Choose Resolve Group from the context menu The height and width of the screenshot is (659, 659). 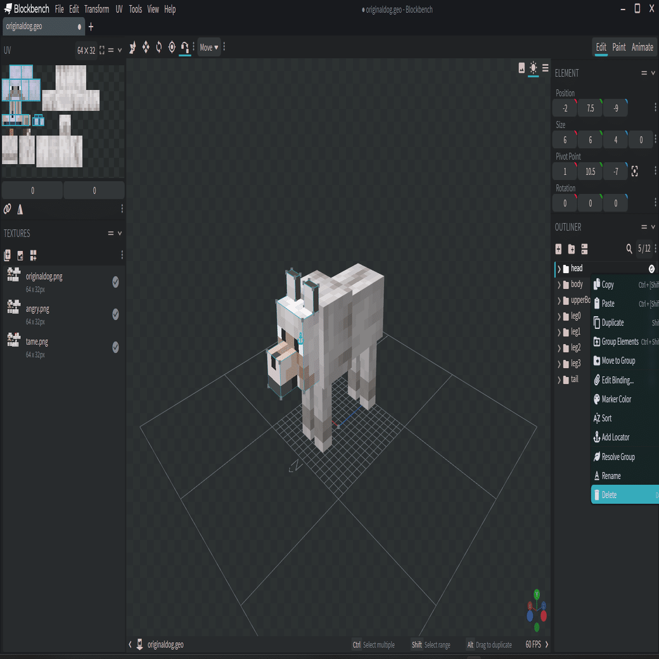coord(625,457)
